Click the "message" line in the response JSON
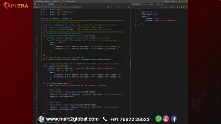This screenshot has height=124, width=221. [x=161, y=21]
